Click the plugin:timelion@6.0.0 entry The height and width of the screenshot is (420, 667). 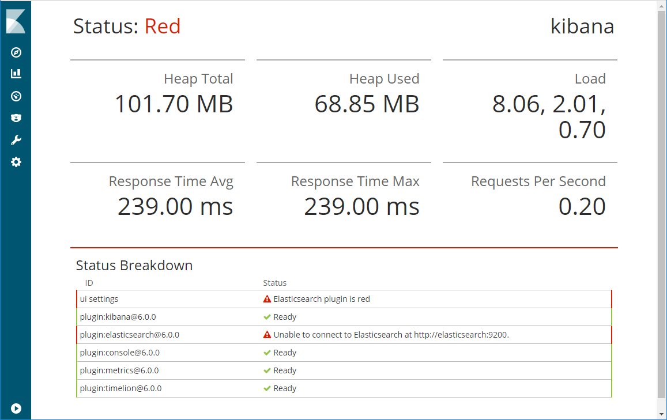tap(120, 388)
